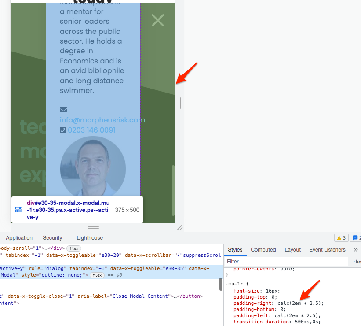Image resolution: width=361 pixels, height=326 pixels.
Task: Grab the viewport corner resize handle
Action: (x=179, y=227)
